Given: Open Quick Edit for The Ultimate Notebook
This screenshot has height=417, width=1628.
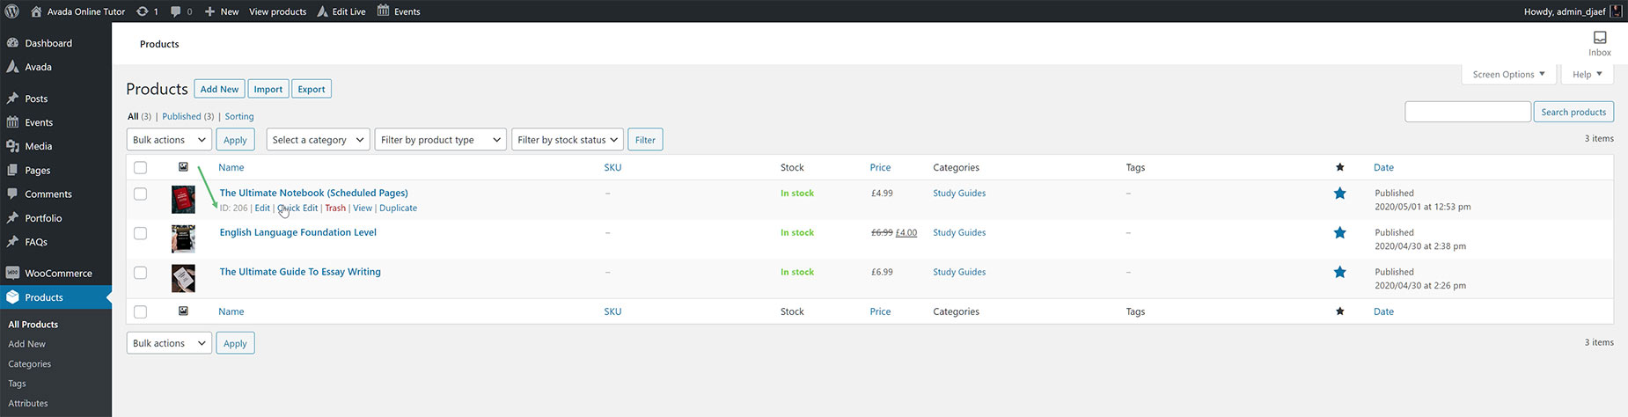Looking at the screenshot, I should 297,208.
